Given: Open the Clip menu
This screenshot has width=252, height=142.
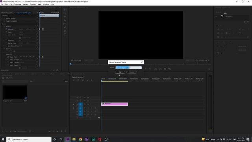Looking at the screenshot, I should point(11,4).
